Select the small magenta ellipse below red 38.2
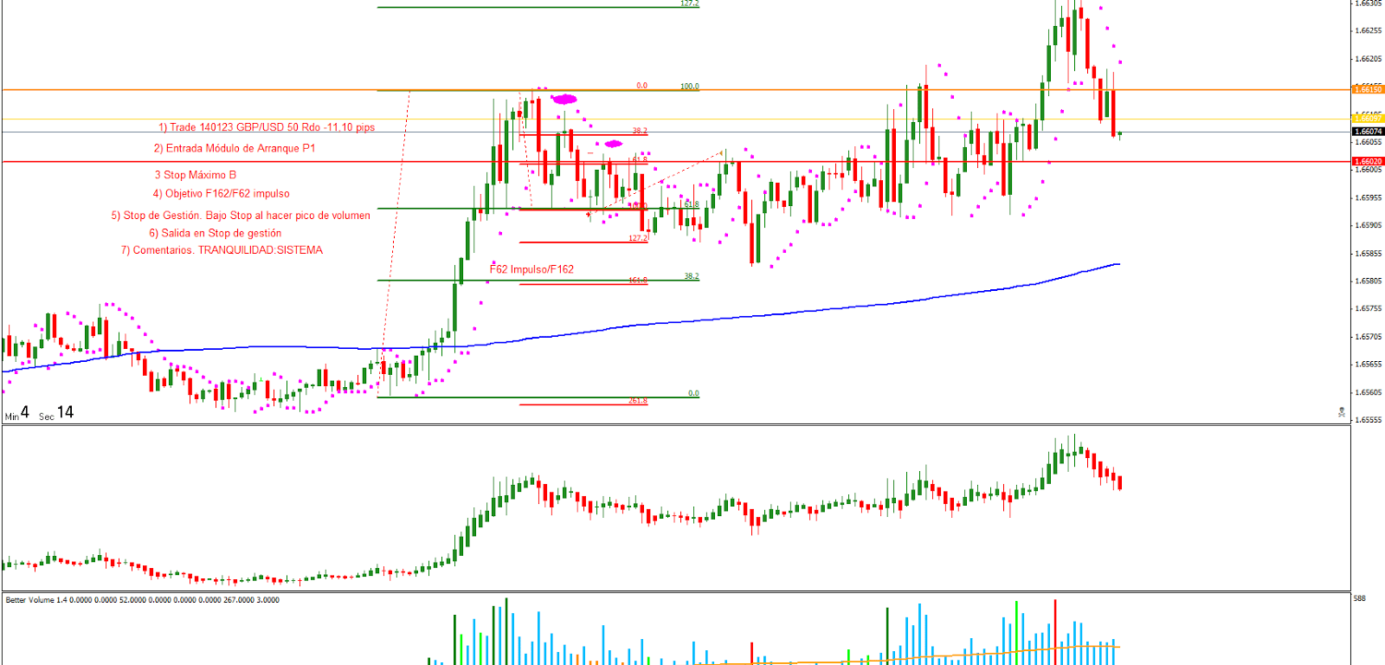1385x665 pixels. 613,144
